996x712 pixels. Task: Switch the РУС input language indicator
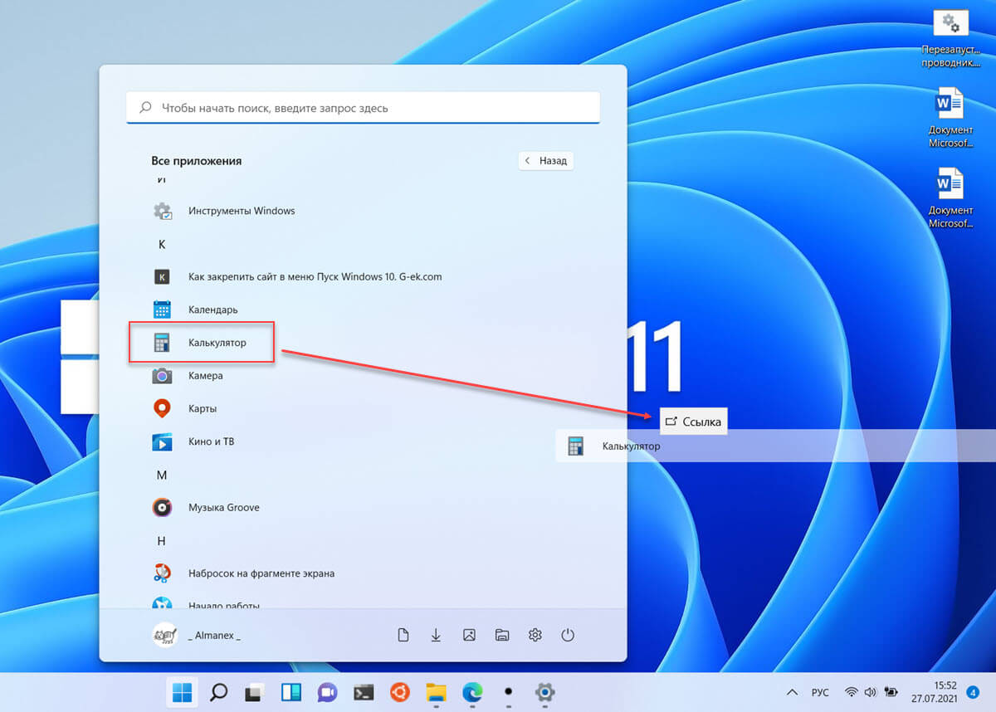coord(820,692)
